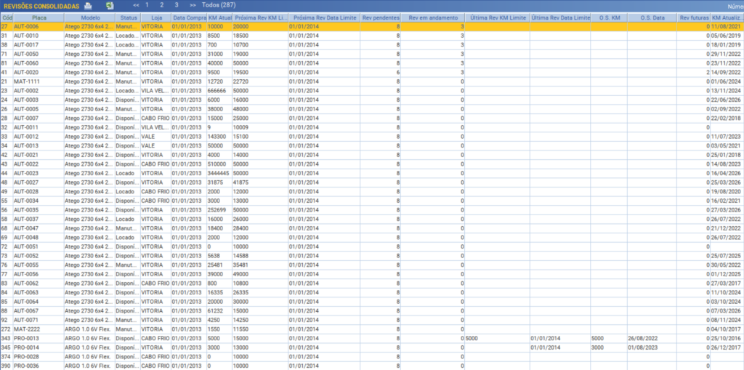The height and width of the screenshot is (370, 744).
Task: Sort by the Rev futuras column header
Action: pos(694,17)
